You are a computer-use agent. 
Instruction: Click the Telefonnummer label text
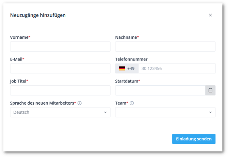pos(131,59)
